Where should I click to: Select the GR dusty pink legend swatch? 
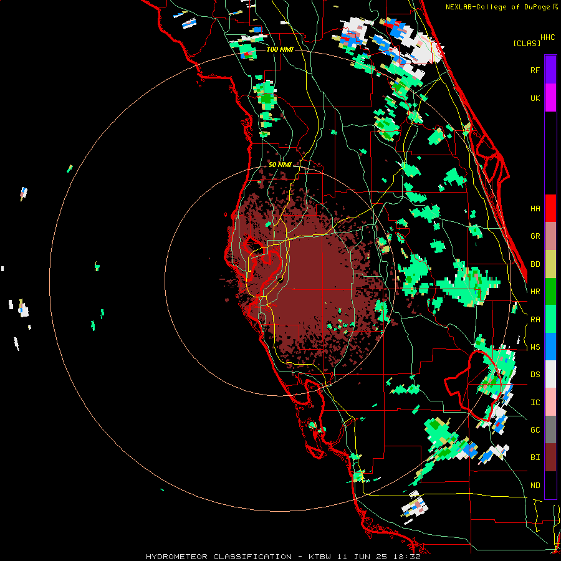click(x=550, y=236)
